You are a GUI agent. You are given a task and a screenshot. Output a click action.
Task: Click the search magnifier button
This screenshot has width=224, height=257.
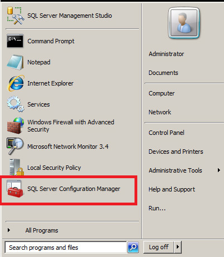(x=133, y=247)
